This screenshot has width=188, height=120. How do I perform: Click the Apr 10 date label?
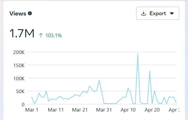pyautogui.click(x=128, y=110)
